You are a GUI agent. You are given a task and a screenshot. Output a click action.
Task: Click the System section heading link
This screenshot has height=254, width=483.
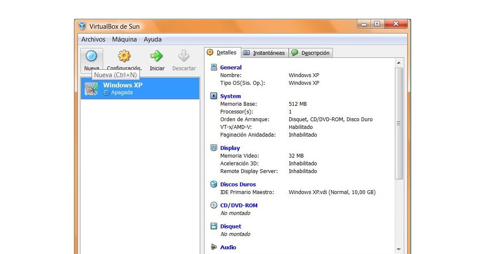coord(230,96)
